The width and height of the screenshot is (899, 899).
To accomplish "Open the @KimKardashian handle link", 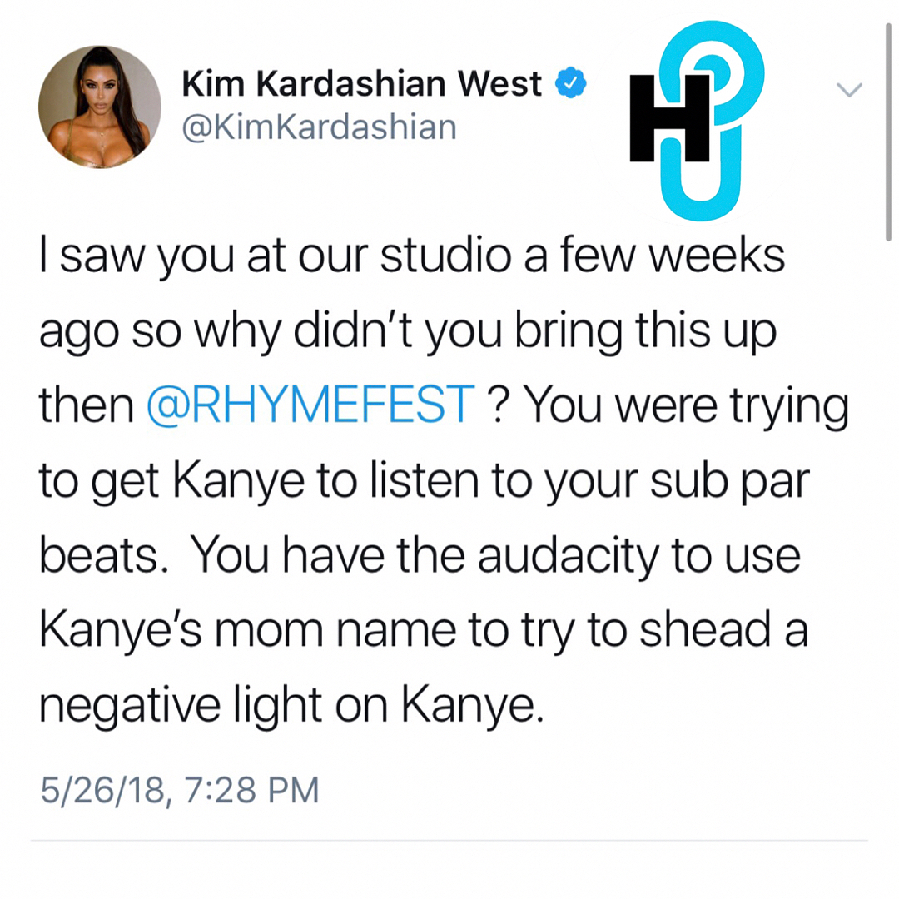I will [x=320, y=127].
